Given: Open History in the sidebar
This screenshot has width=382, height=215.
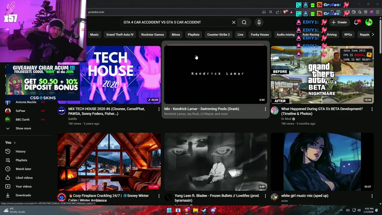Looking at the screenshot, I should coord(21,151).
